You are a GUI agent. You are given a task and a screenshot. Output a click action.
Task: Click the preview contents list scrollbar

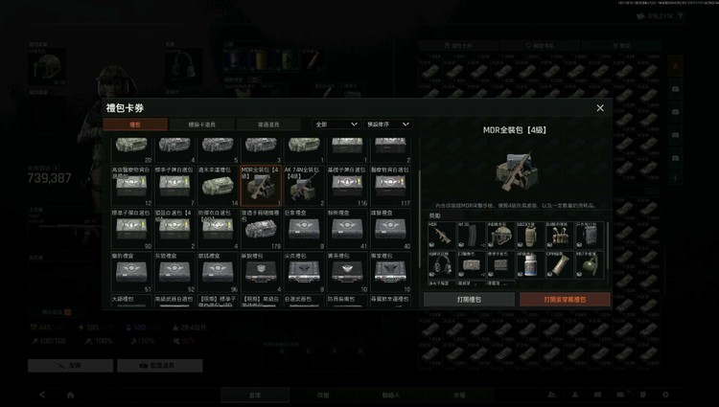click(609, 245)
